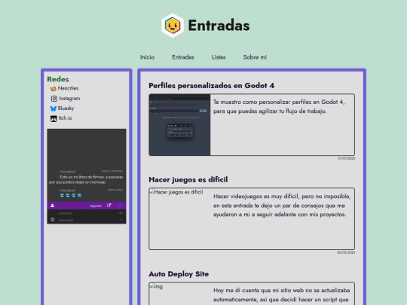
Task: Click the Godot post date stamp
Action: (346, 158)
